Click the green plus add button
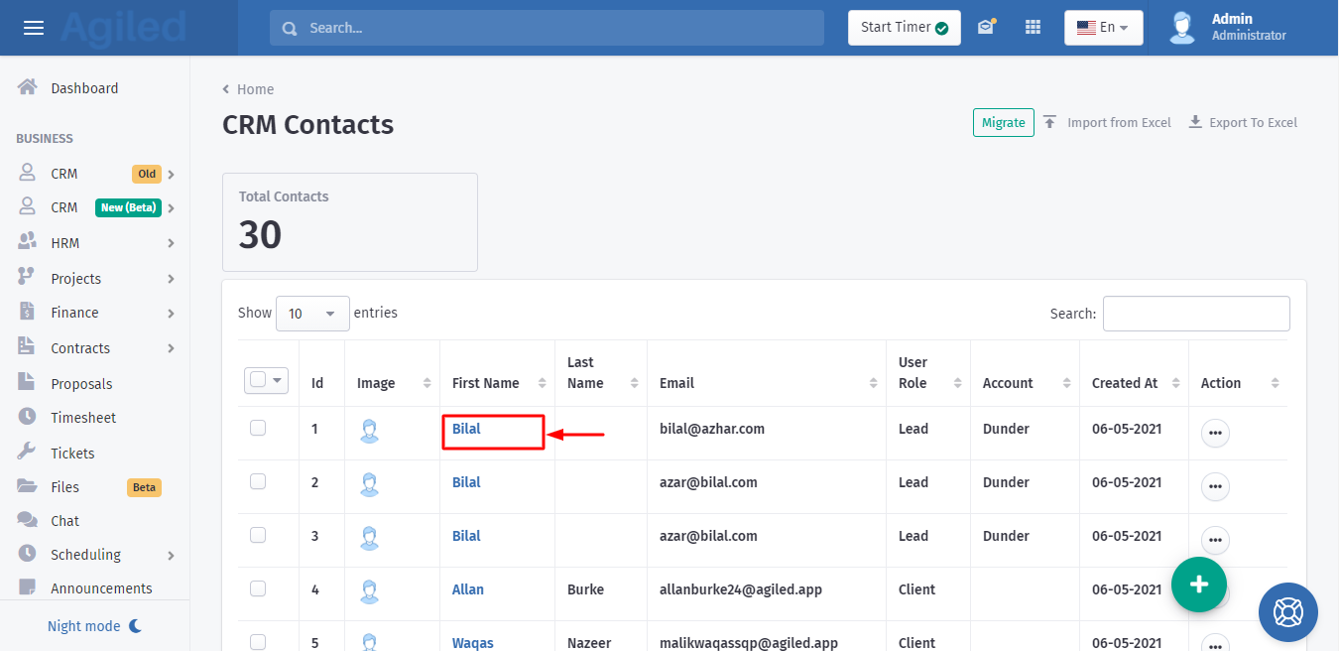 click(1198, 584)
